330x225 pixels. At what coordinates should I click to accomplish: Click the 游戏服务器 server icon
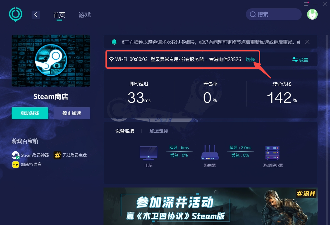click(x=272, y=153)
